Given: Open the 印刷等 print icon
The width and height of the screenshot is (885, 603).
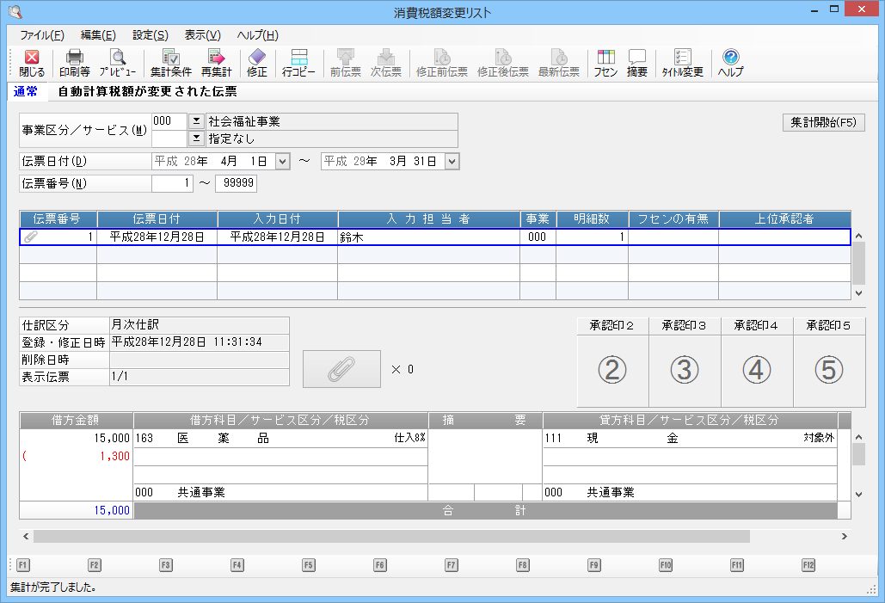Looking at the screenshot, I should click(x=74, y=63).
